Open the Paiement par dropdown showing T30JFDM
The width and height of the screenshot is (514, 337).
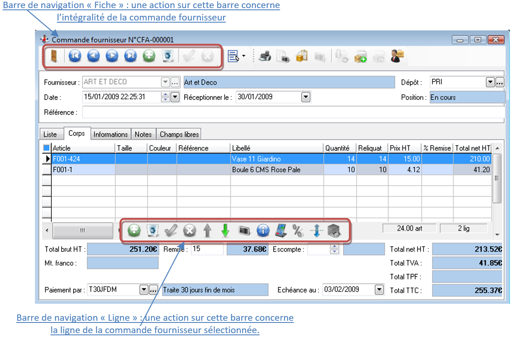tap(144, 290)
